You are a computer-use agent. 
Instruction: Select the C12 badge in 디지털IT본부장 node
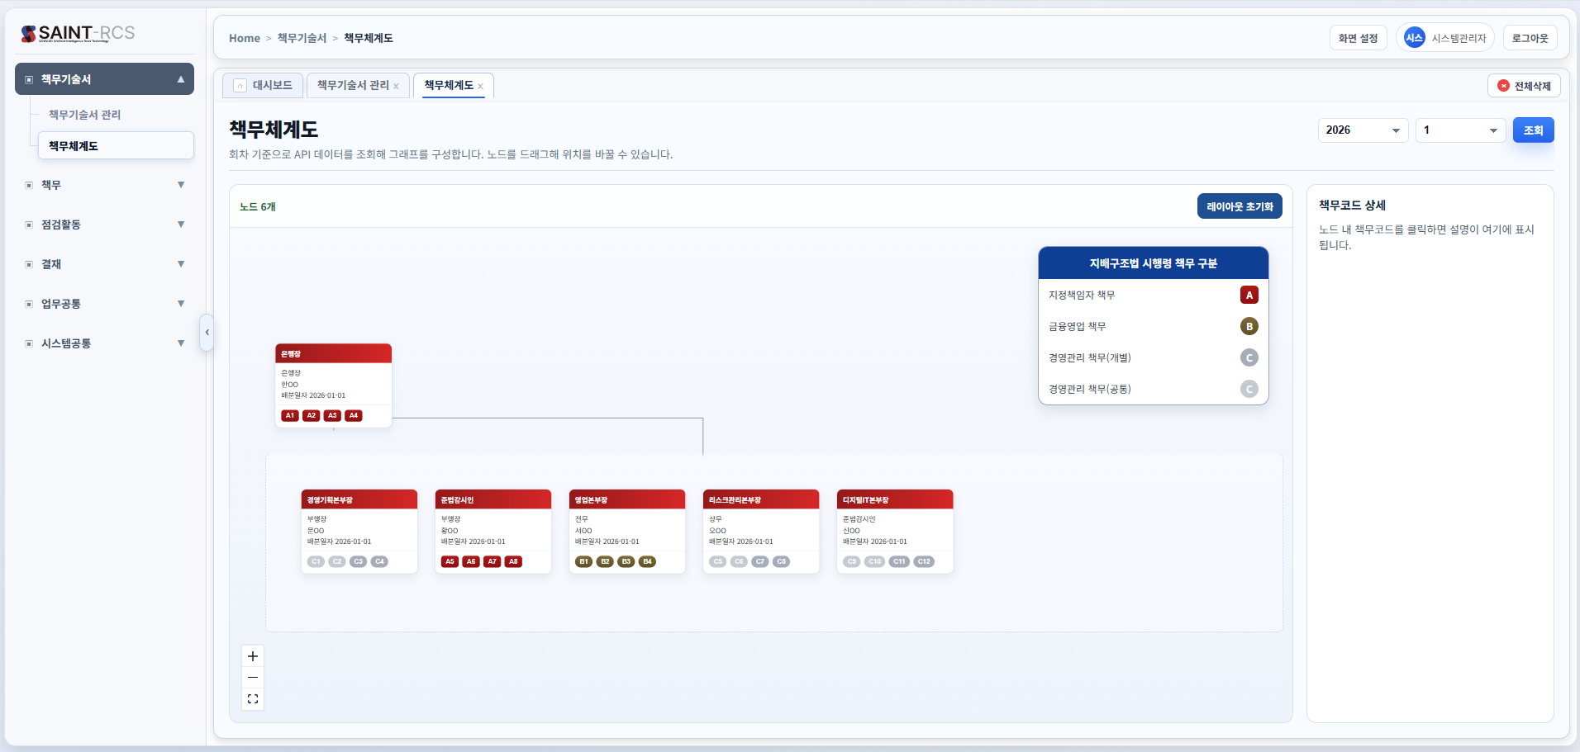(x=924, y=562)
